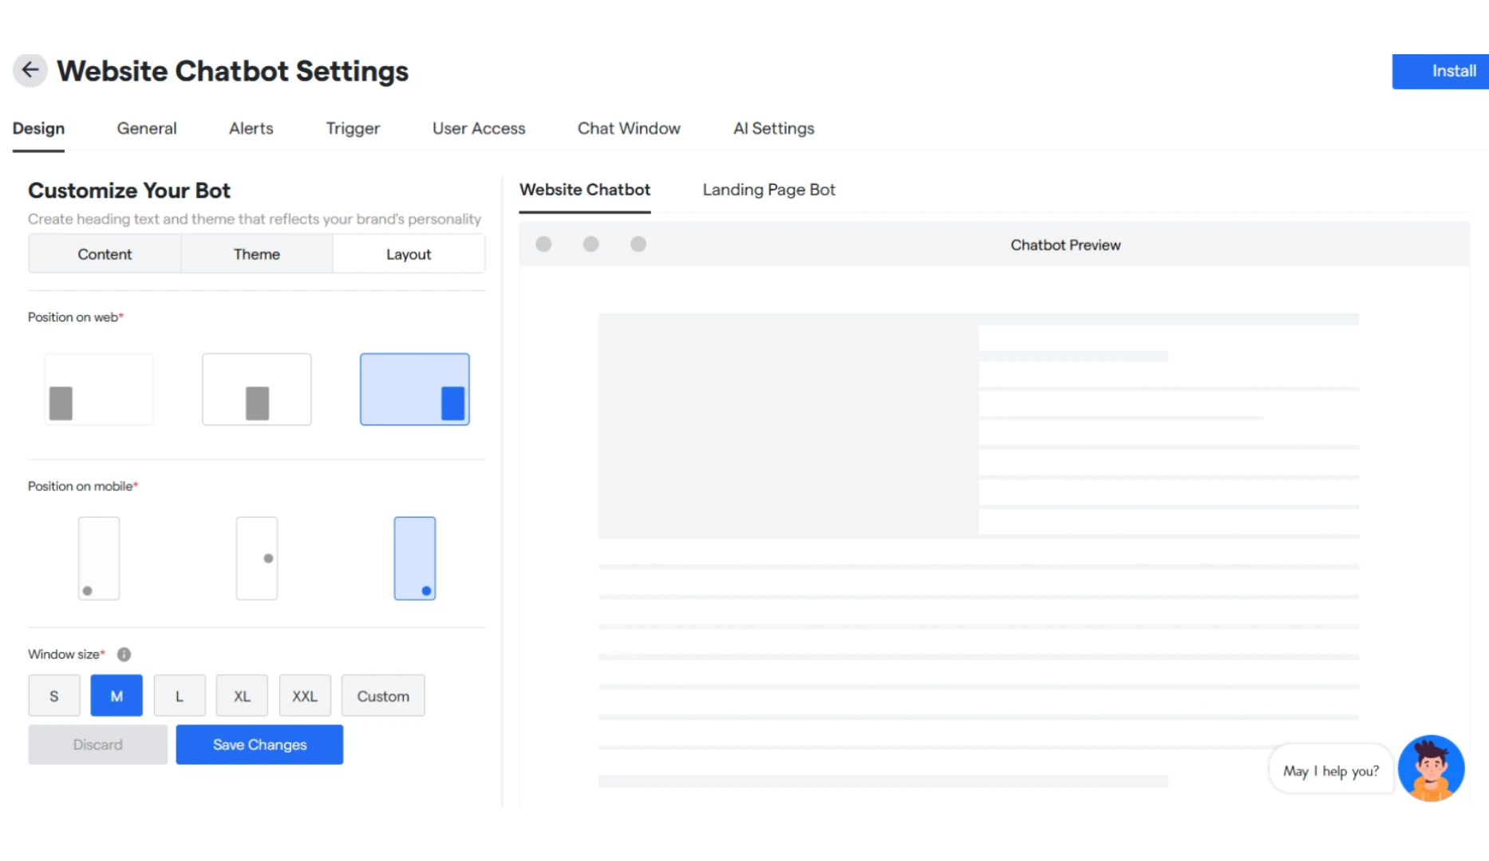Set window size to XL

coord(242,696)
